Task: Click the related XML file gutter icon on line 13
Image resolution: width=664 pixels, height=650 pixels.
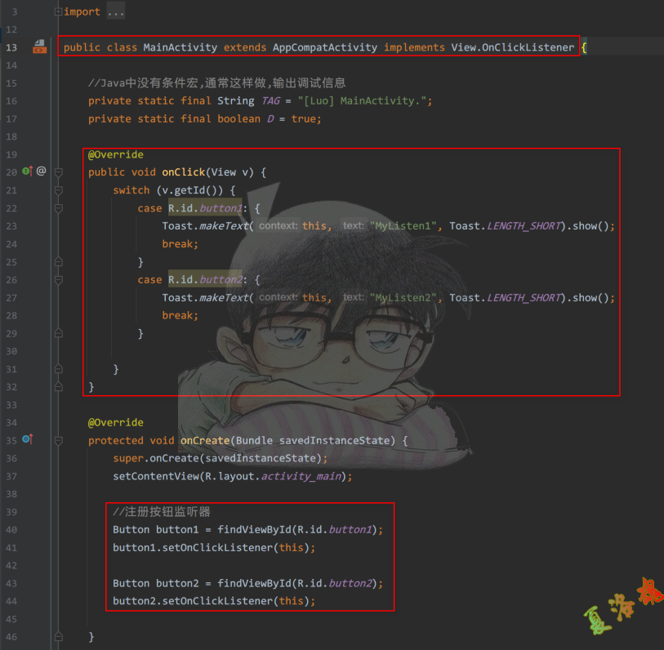Action: (39, 48)
